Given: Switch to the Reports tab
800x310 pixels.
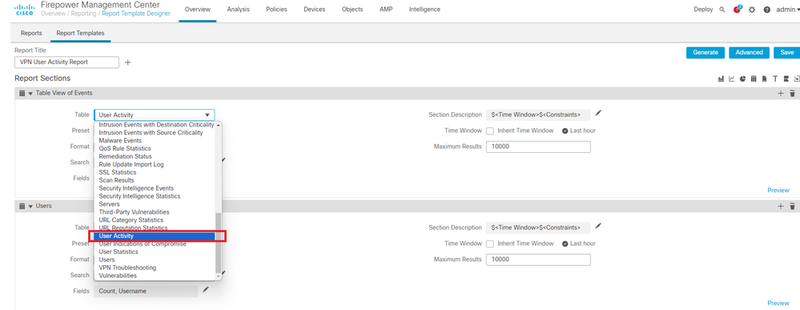Looking at the screenshot, I should (x=31, y=33).
